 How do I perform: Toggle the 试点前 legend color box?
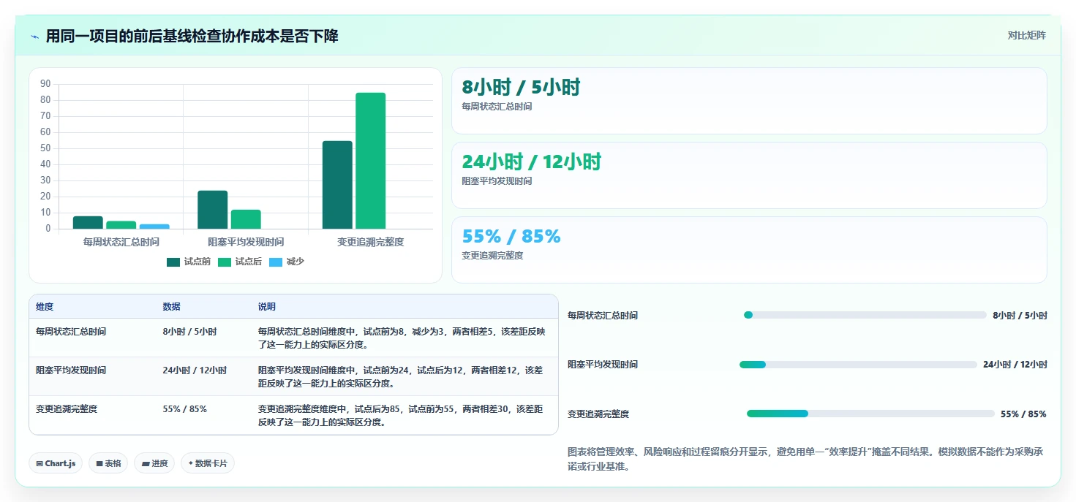click(x=173, y=262)
